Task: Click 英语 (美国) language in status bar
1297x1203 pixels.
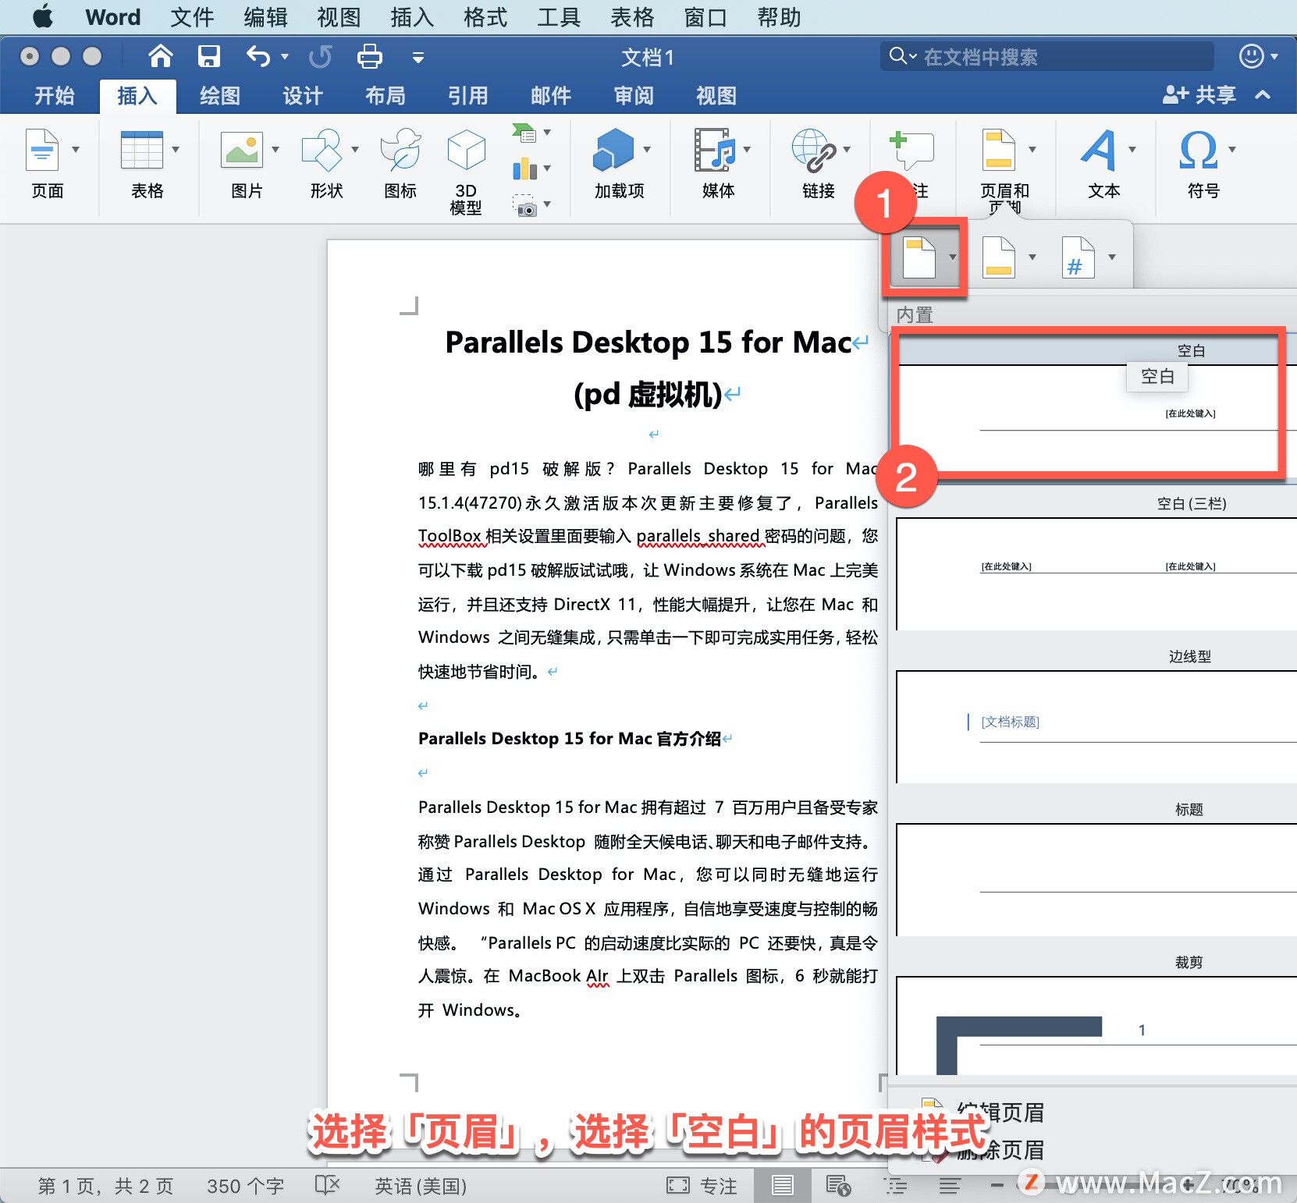Action: coord(421,1186)
